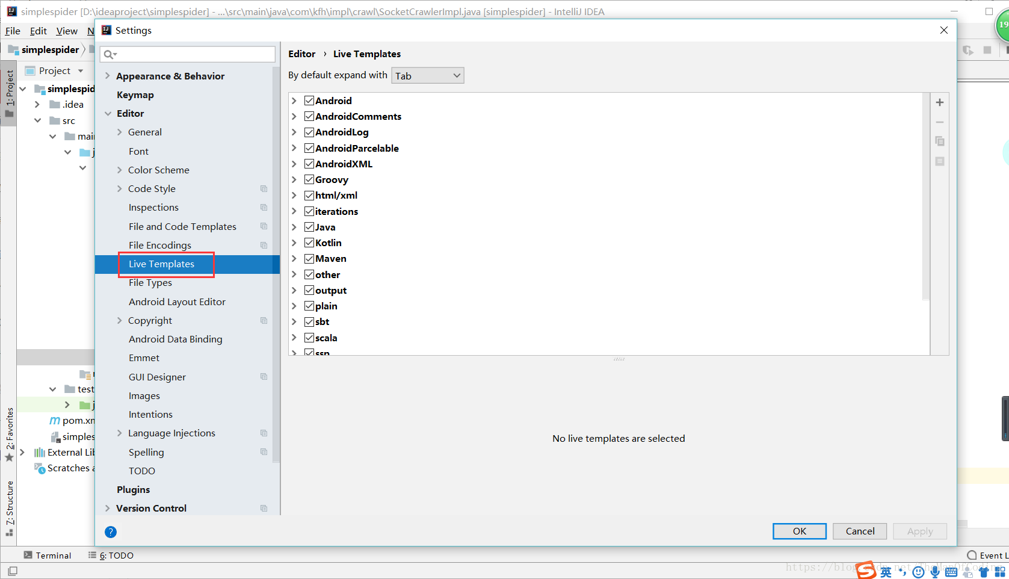Open the Edit menu in IntelliJ
This screenshot has width=1009, height=579.
[39, 31]
